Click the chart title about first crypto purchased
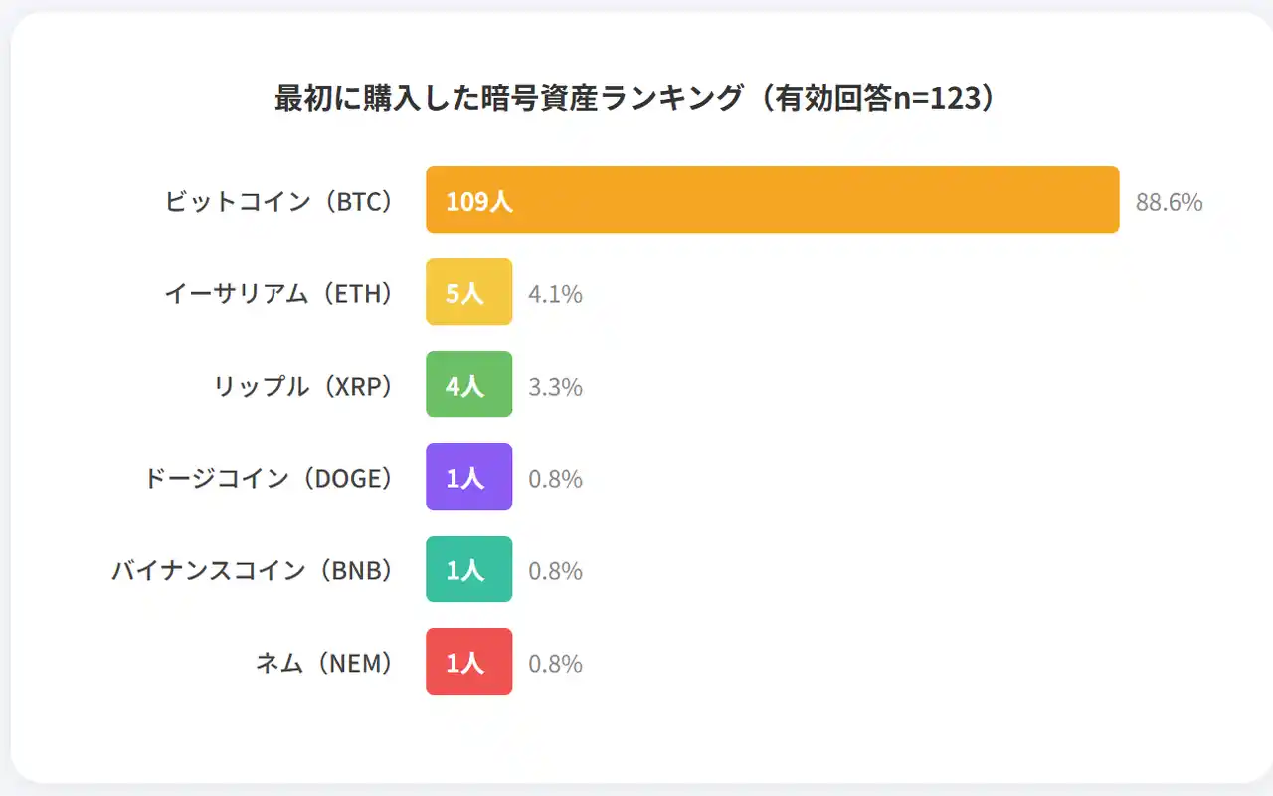Screen dimensions: 1273x796 coord(635,99)
